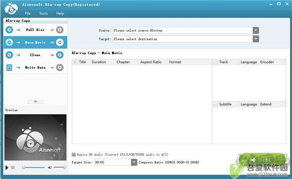Click the Target Size BD-50 field
The width and height of the screenshot is (292, 179).
(113, 163)
